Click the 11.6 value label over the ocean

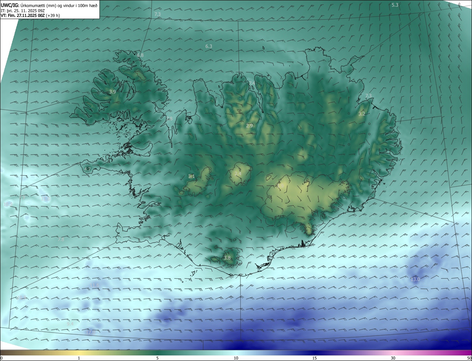pos(95,285)
